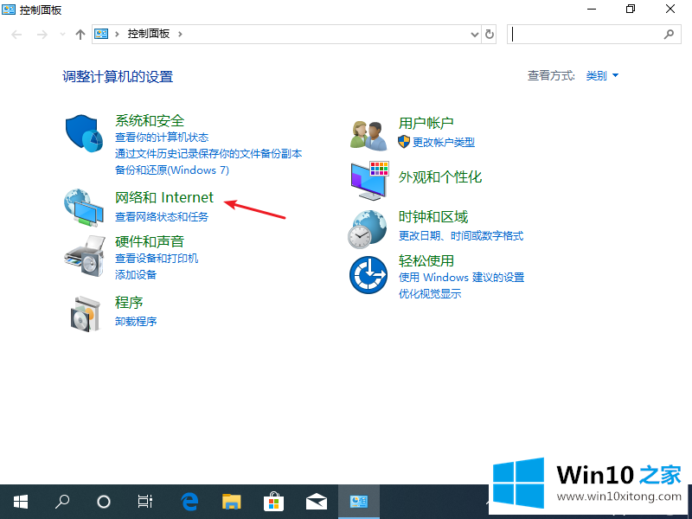Click 使用 Windows 建议的设置 link
The image size is (692, 519).
pos(462,277)
